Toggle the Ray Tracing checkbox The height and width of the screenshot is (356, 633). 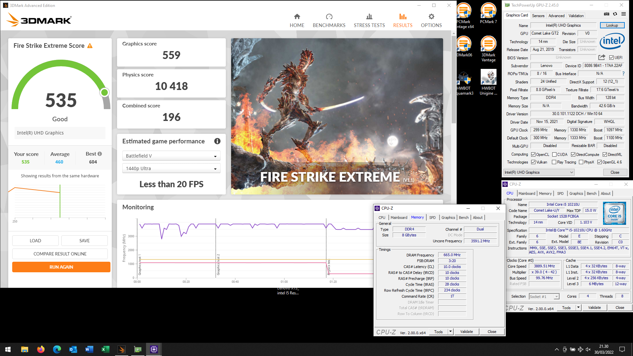(x=554, y=162)
